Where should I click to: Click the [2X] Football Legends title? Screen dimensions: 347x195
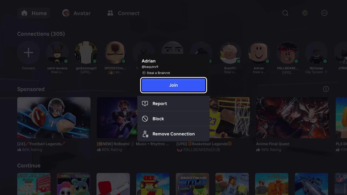point(41,144)
